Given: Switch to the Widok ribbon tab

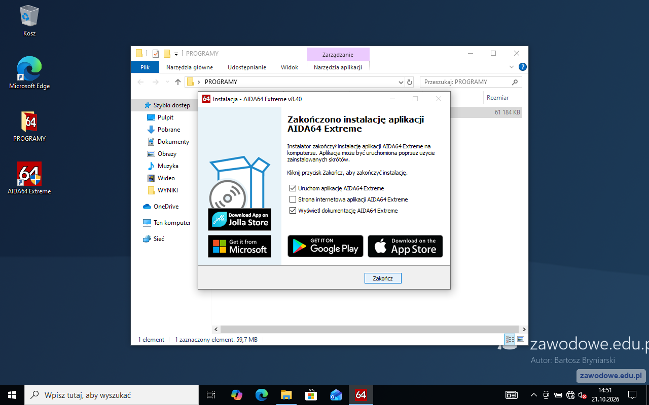Looking at the screenshot, I should point(290,67).
